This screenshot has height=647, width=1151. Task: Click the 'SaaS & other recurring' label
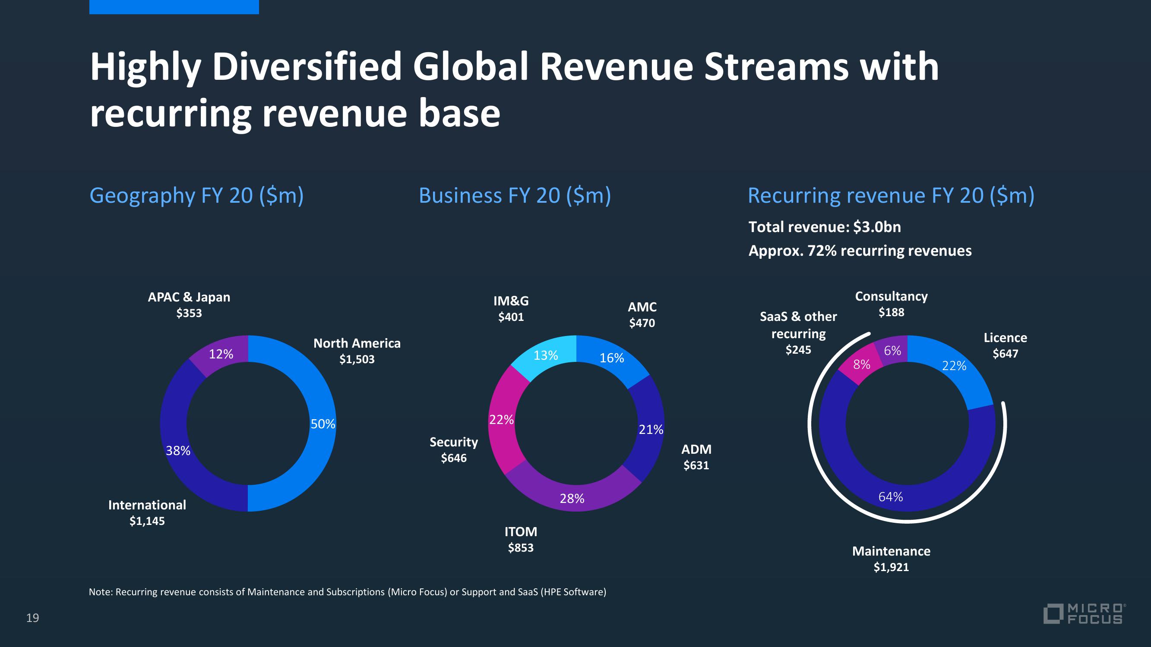click(798, 325)
